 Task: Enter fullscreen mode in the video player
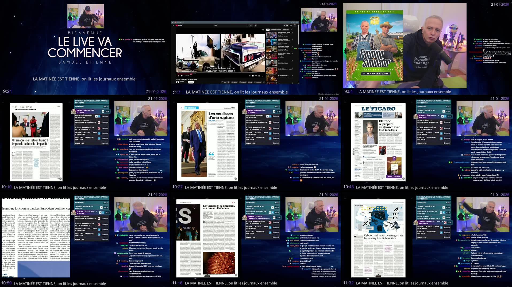(x=262, y=76)
